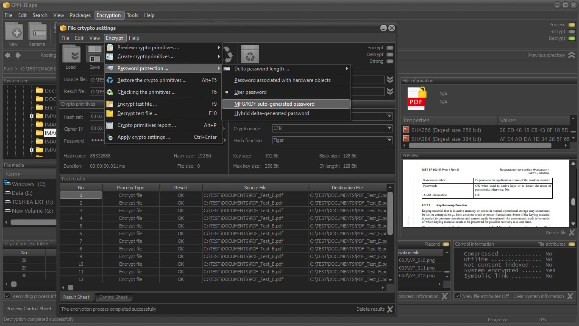The height and width of the screenshot is (326, 579).
Task: Toggle the Recording process information checkbox
Action: point(7,296)
